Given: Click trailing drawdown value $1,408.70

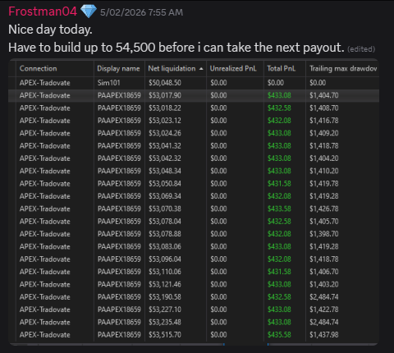Looking at the screenshot, I should tap(324, 108).
